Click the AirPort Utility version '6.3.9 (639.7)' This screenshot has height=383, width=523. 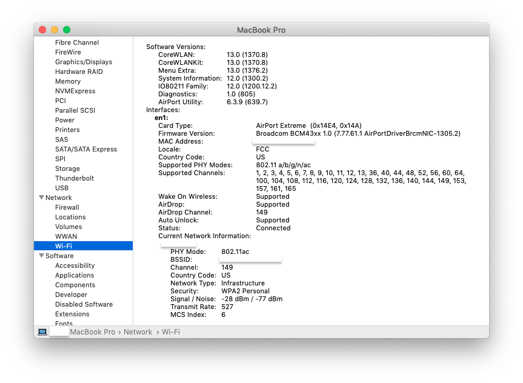point(247,102)
